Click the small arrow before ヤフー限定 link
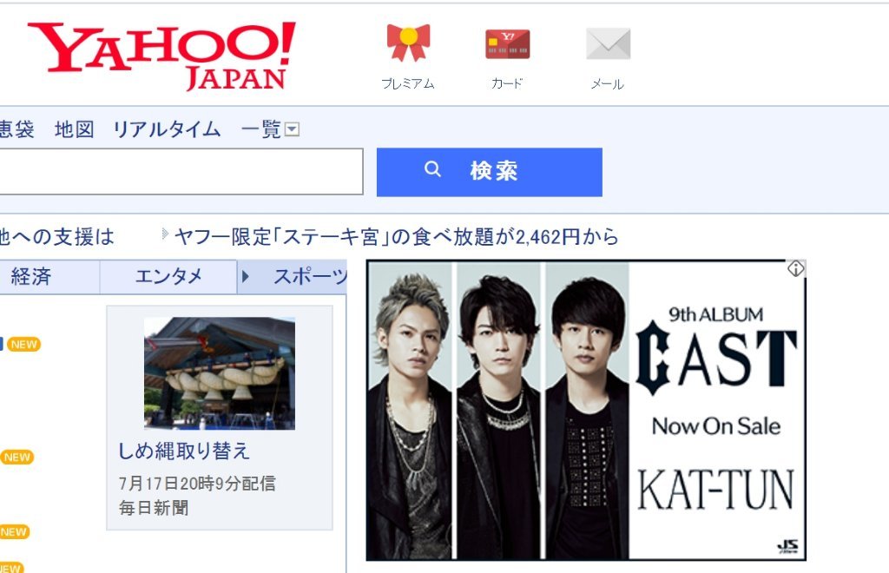The width and height of the screenshot is (889, 573). [x=165, y=234]
